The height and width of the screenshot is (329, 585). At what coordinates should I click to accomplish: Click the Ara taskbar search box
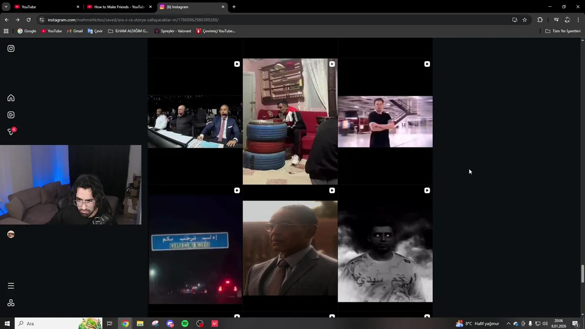[58, 324]
